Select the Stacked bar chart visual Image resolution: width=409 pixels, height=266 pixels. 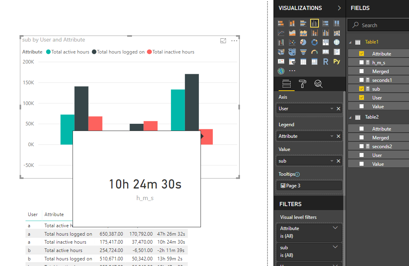[281, 23]
